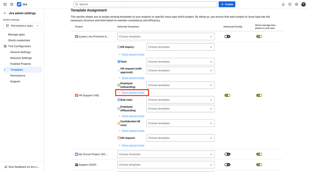Image resolution: width=309 pixels, height=172 pixels.
Task: Show request types for Employee onboarding
Action: pos(132,92)
